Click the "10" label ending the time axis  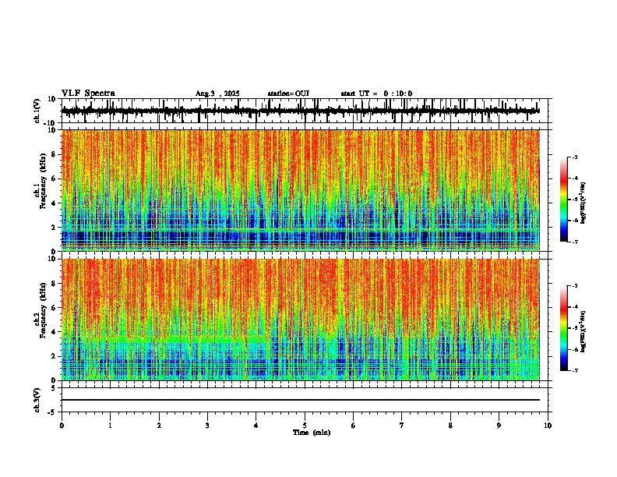[548, 426]
